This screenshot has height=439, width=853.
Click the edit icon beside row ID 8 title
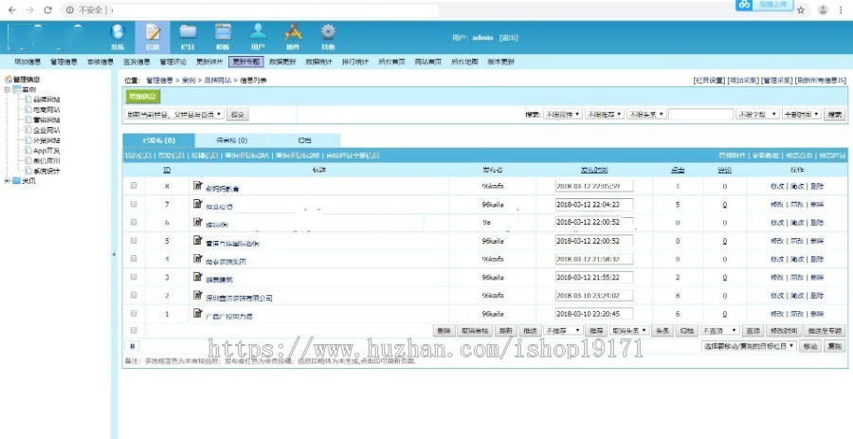click(x=198, y=186)
